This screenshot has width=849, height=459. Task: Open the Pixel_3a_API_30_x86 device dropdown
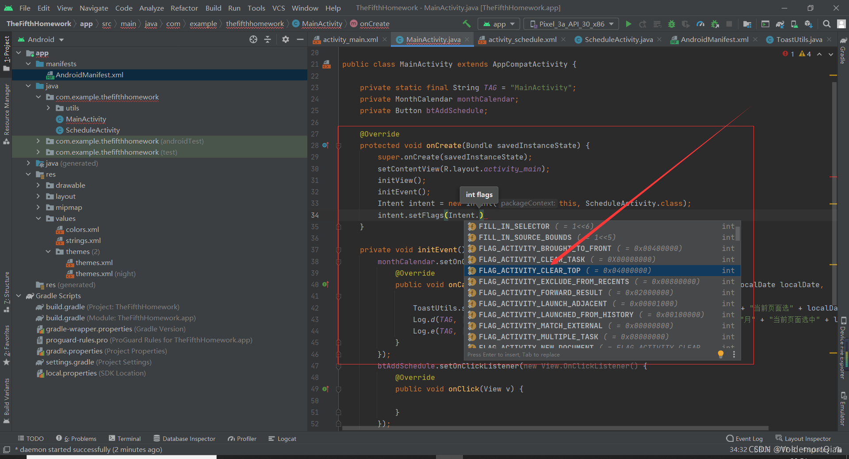point(571,24)
